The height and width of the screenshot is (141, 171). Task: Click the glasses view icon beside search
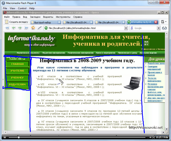[164, 28]
